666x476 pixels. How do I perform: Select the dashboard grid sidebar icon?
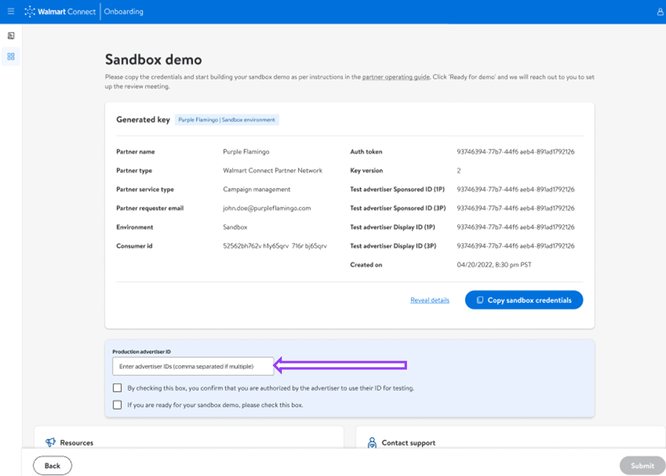pyautogui.click(x=11, y=56)
